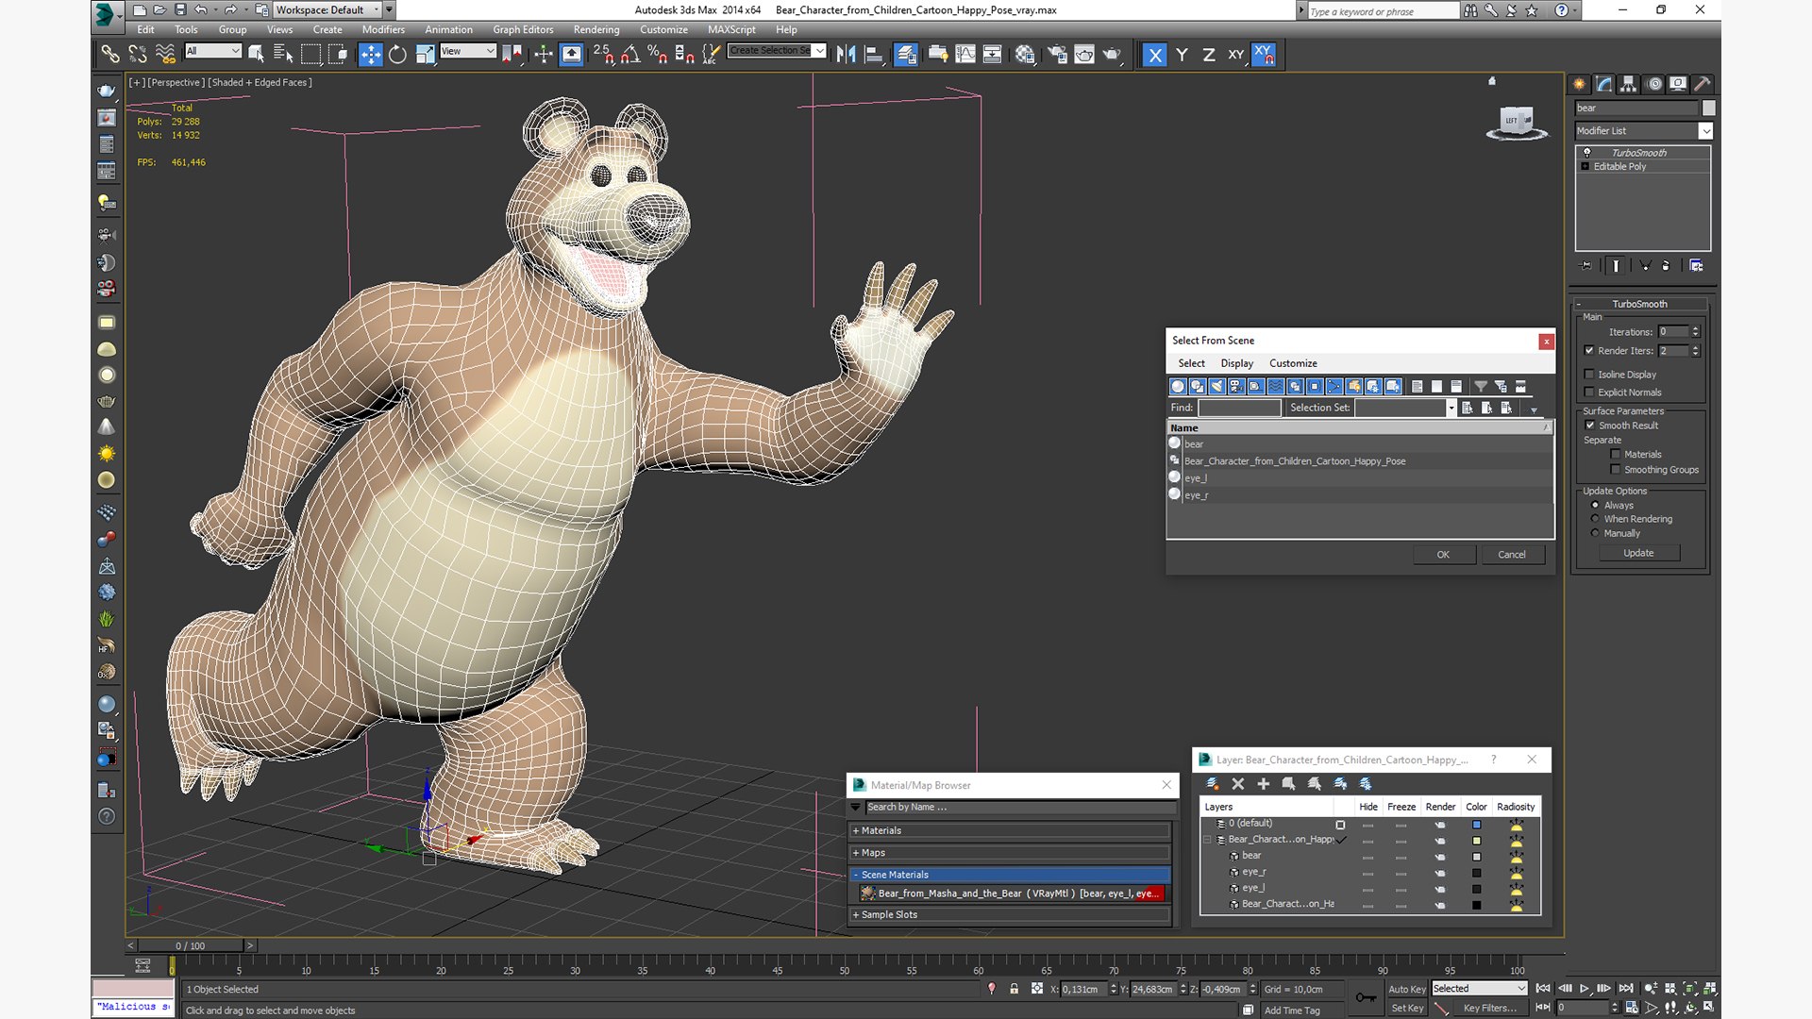Open the Manage Layers toolbar icon
The image size is (1812, 1019).
(905, 55)
